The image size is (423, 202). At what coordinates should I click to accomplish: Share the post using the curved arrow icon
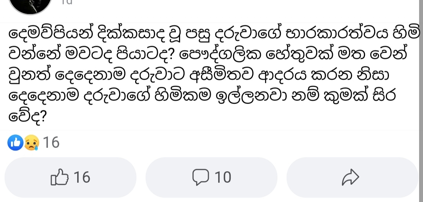point(351,177)
